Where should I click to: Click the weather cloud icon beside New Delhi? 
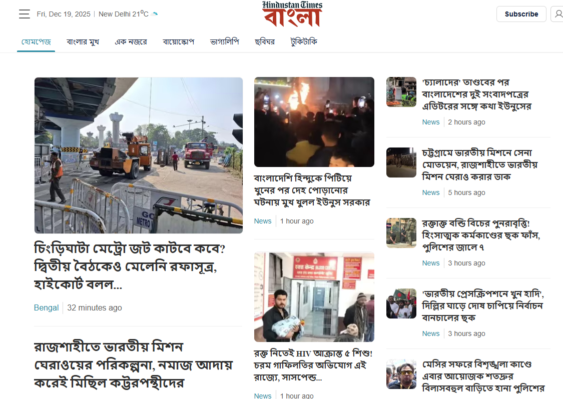(155, 14)
